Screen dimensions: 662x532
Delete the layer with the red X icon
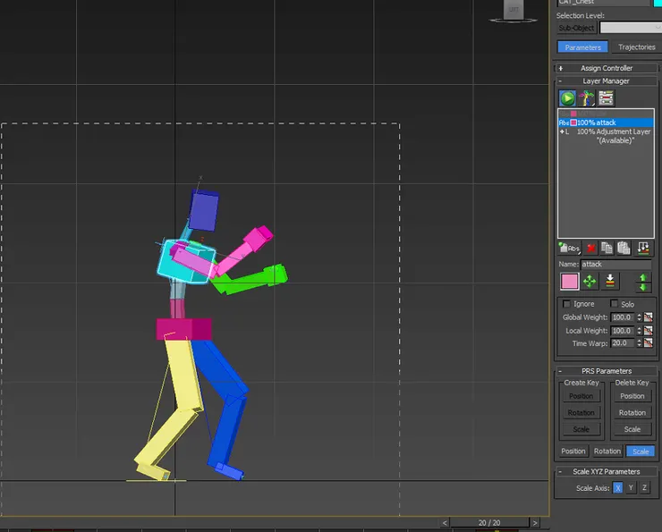pos(591,248)
